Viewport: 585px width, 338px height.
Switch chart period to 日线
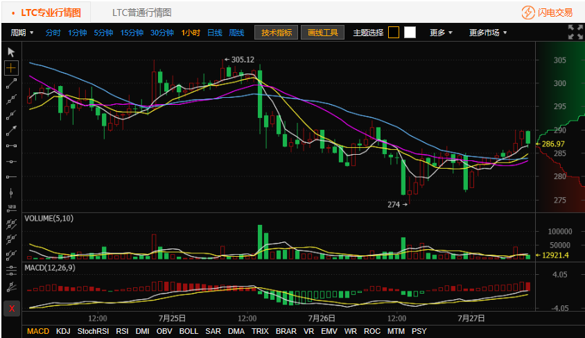point(215,33)
